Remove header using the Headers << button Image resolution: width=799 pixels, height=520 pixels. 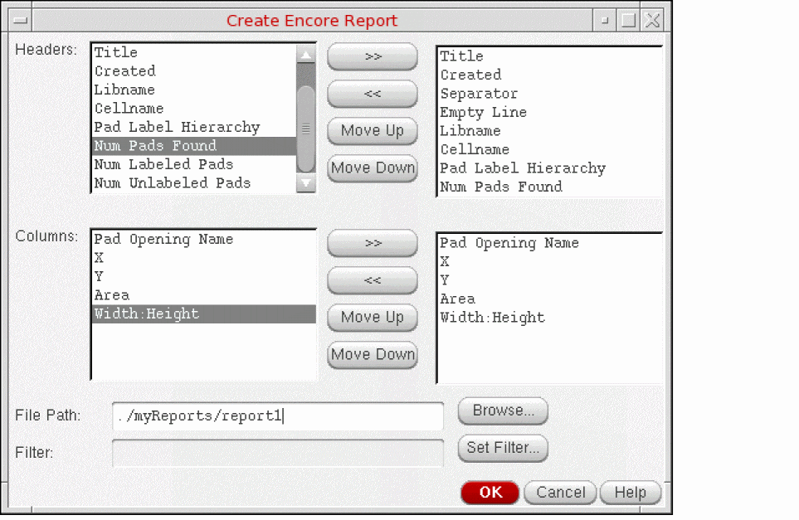tap(373, 94)
